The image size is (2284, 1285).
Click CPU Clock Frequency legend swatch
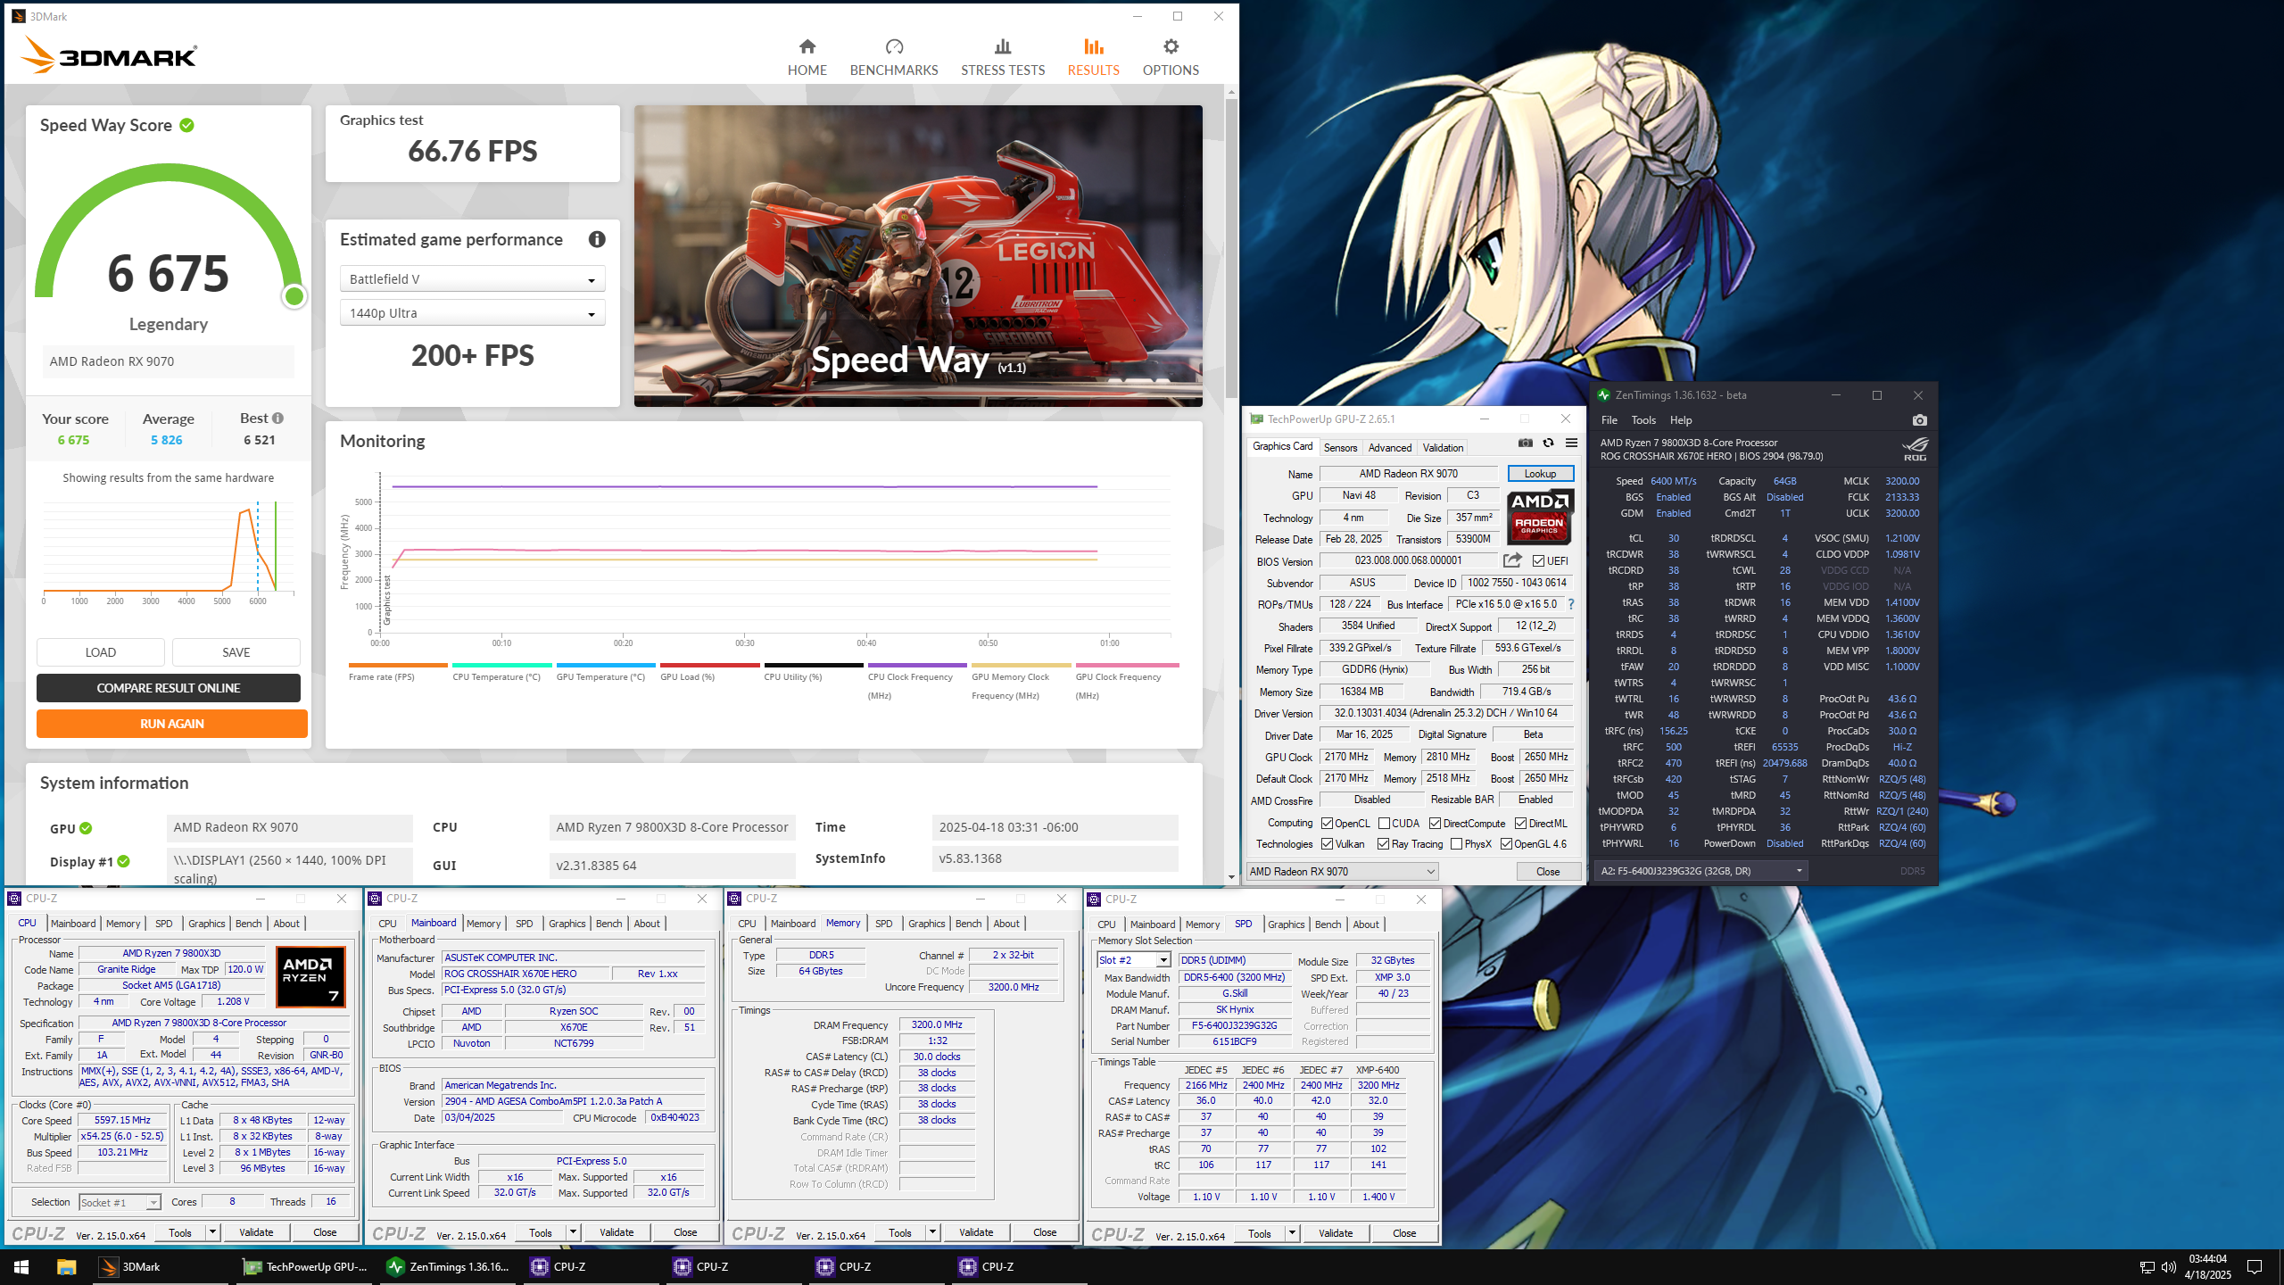(x=917, y=665)
